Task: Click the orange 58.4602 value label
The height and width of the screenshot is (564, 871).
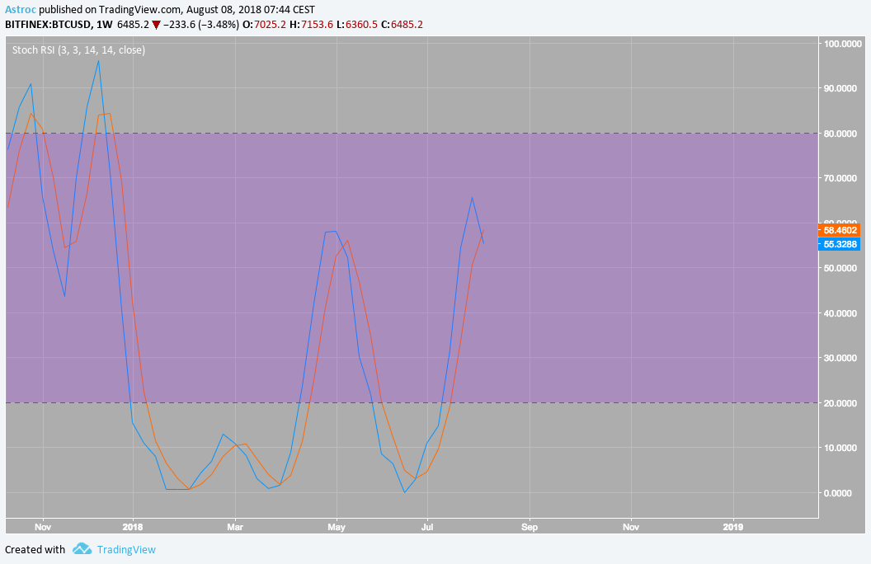Action: point(840,230)
